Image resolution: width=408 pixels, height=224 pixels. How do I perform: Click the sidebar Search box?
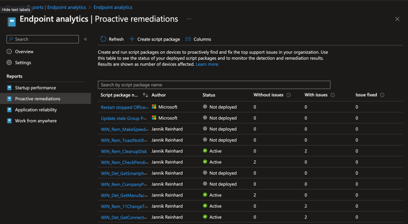click(x=43, y=39)
